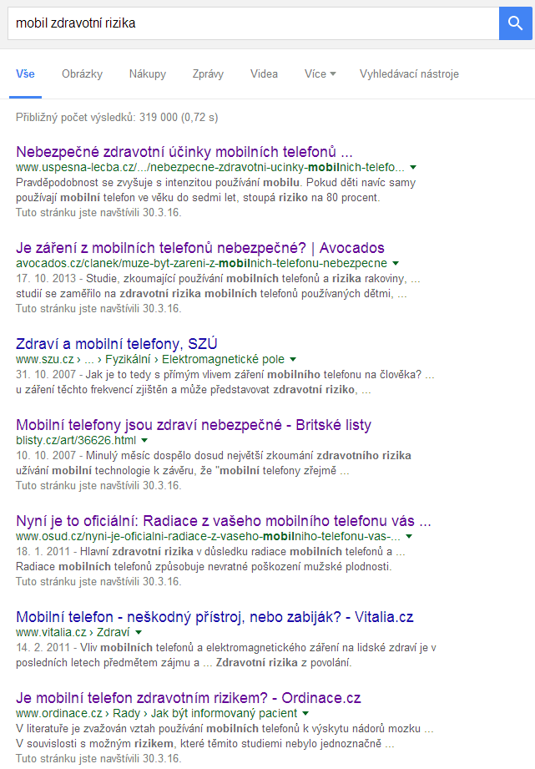
Task: Click the blue search magnifier button
Action: tap(515, 23)
